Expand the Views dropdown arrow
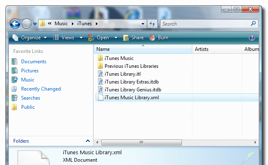The width and height of the screenshot is (268, 165). pos(81,38)
